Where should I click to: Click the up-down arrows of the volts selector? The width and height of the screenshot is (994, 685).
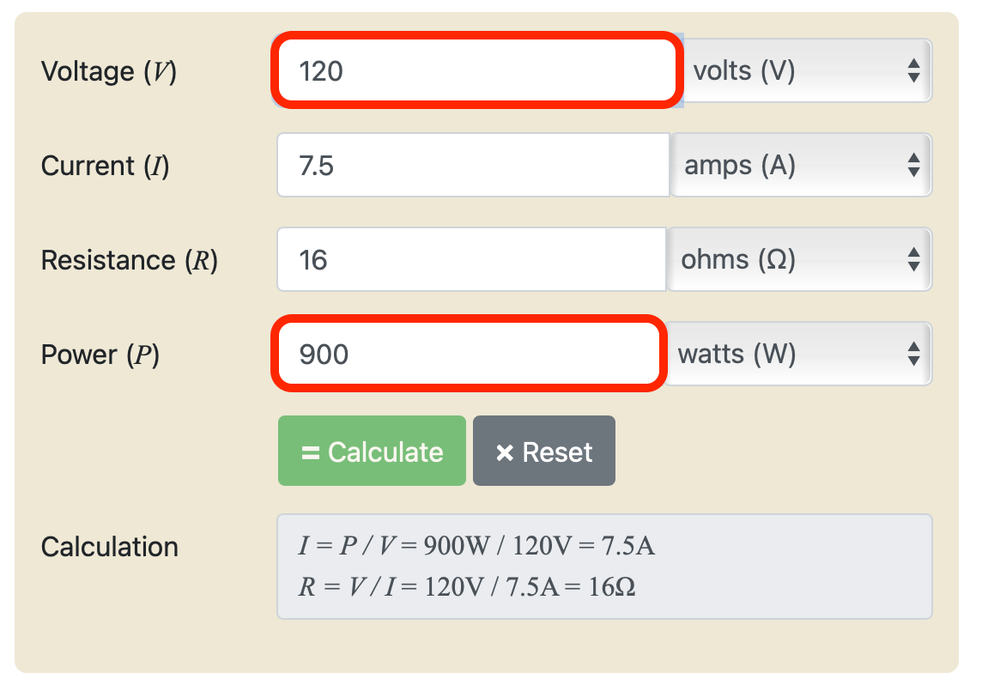click(913, 70)
